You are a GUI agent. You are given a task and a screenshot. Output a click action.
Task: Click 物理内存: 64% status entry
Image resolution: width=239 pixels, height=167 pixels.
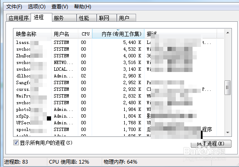click(x=121, y=162)
